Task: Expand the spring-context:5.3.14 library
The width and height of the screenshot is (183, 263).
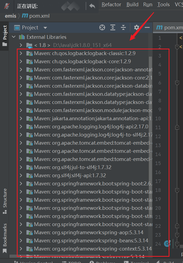Action: coord(21,249)
